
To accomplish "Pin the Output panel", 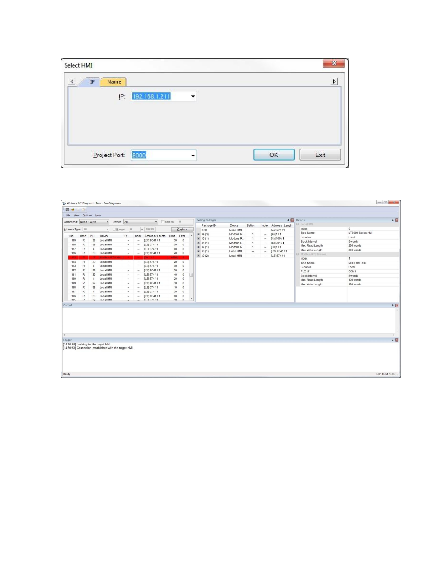I will pos(393,305).
